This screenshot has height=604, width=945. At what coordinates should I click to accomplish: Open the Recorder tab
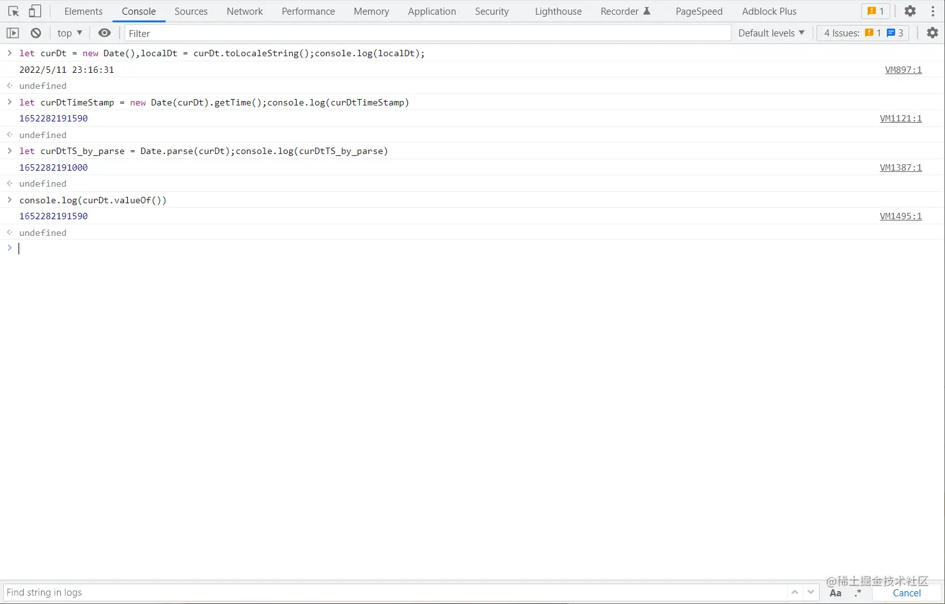(625, 12)
